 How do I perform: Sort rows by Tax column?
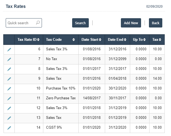pos(157,40)
